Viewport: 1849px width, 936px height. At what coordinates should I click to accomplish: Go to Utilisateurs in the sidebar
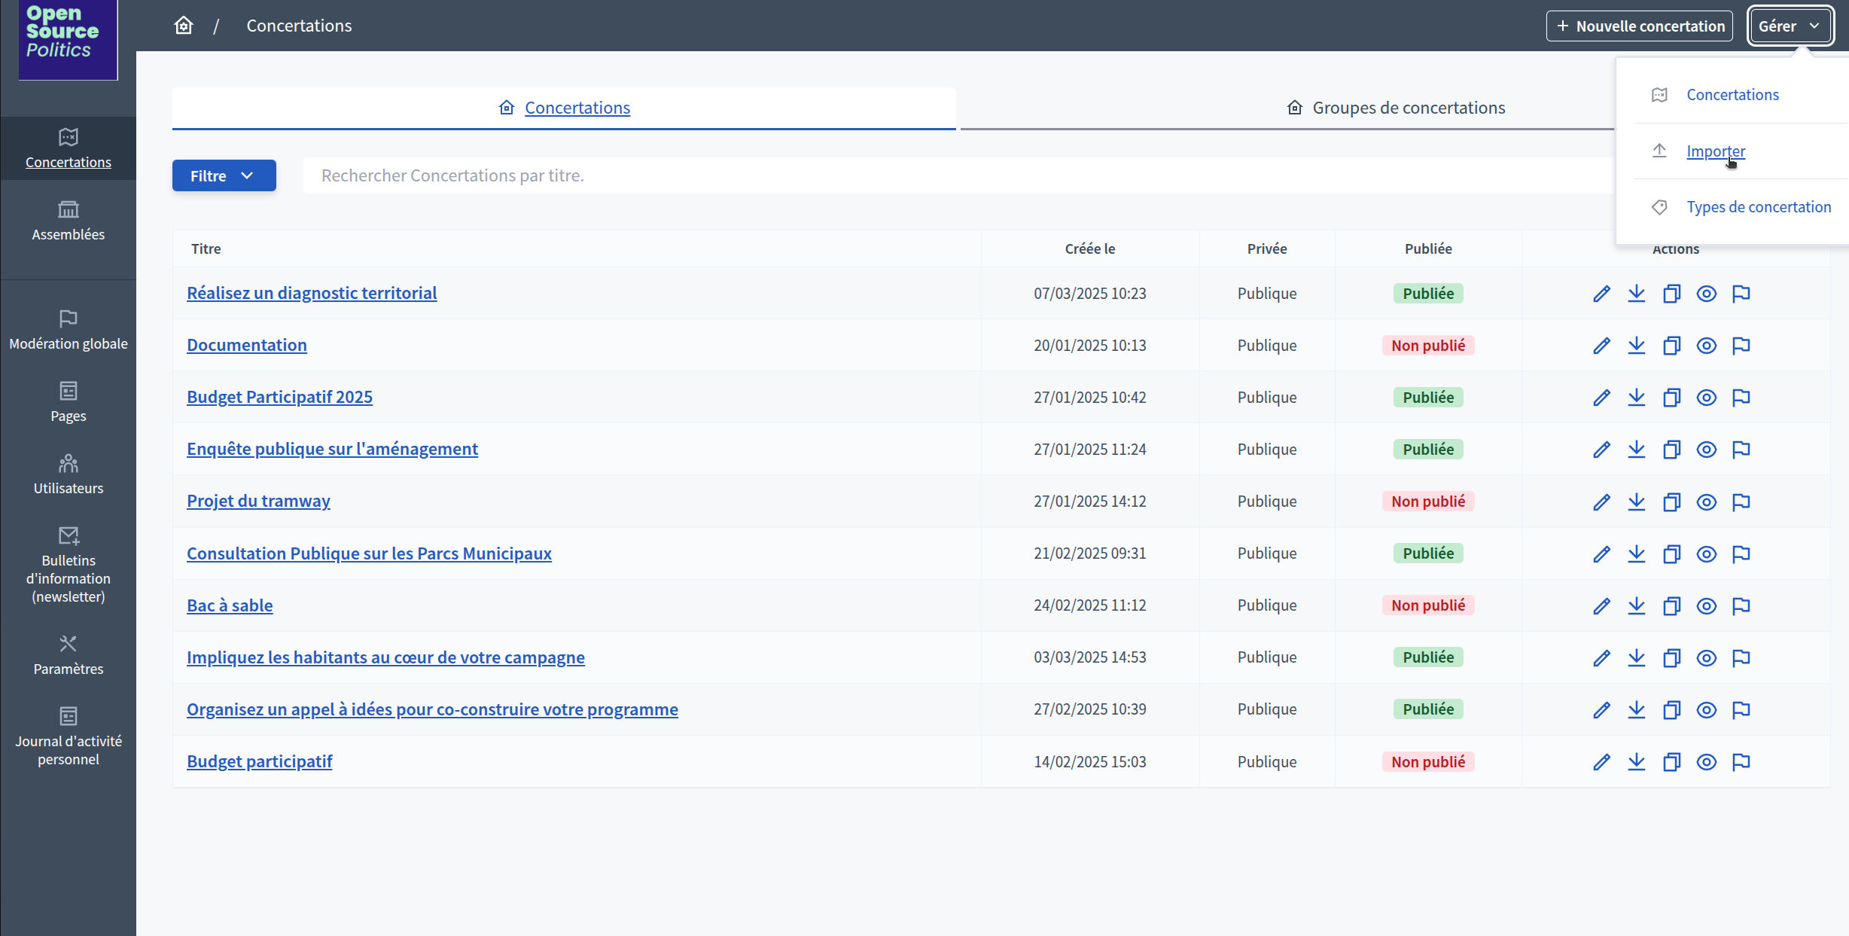point(68,474)
